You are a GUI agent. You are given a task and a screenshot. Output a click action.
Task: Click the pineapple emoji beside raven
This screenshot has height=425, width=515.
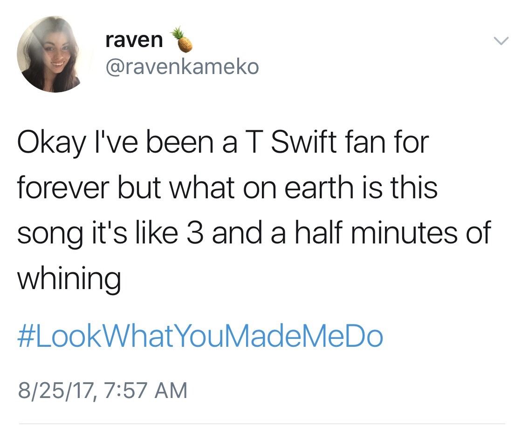183,40
